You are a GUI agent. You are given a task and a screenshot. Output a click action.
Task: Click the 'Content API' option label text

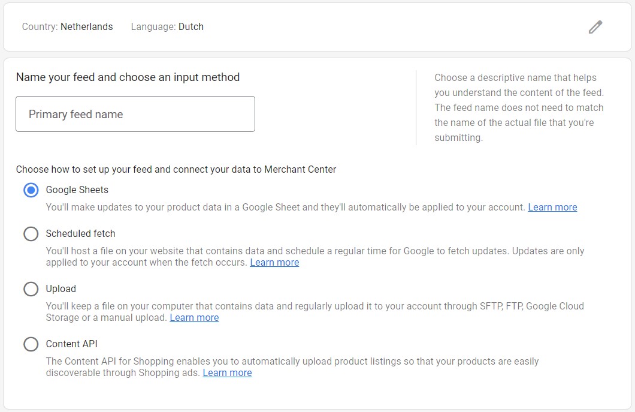pyautogui.click(x=71, y=344)
